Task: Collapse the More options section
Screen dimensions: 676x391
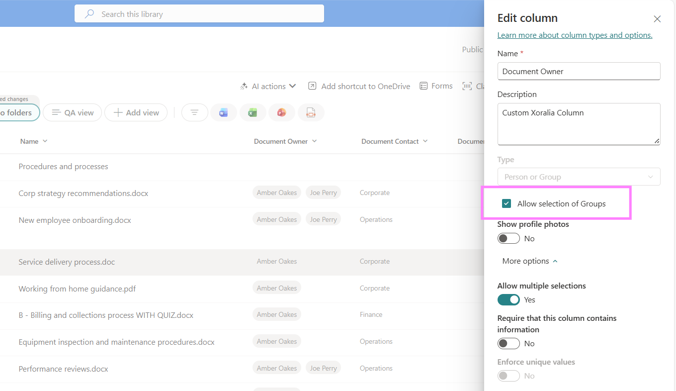Action: click(x=530, y=261)
